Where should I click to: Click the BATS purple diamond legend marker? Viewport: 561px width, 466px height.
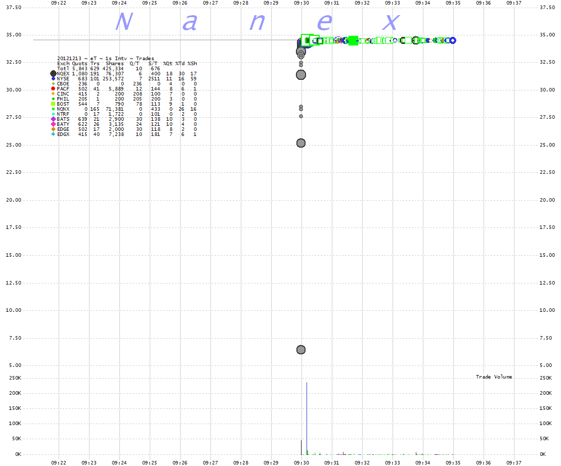pos(53,119)
